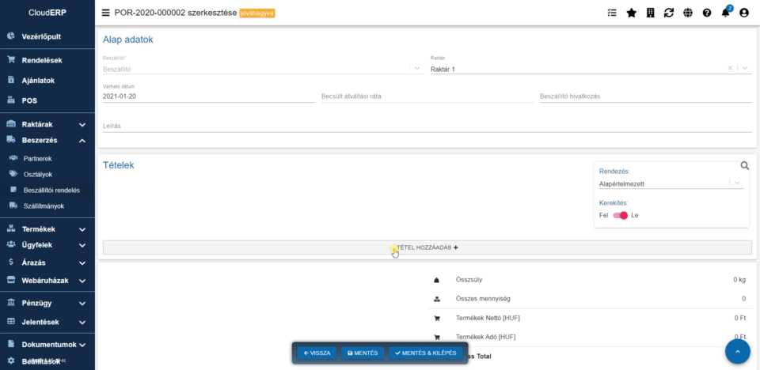760x370 pixels.
Task: Open the hamburger menu icon
Action: click(105, 13)
